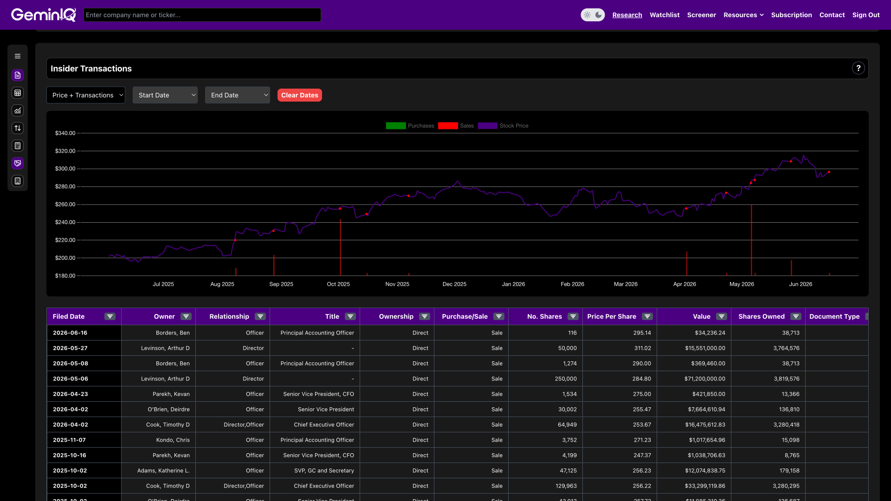
Task: Click the $340.00 y-axis label
Action: point(65,133)
